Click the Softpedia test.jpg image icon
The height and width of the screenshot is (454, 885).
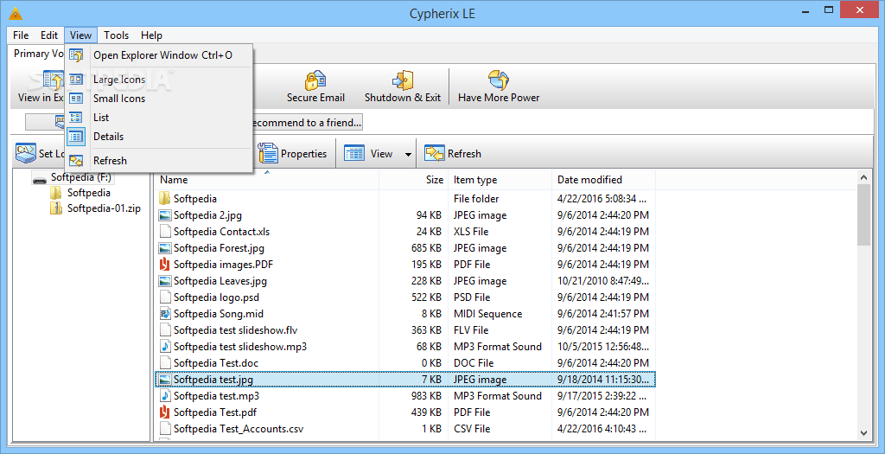(165, 380)
